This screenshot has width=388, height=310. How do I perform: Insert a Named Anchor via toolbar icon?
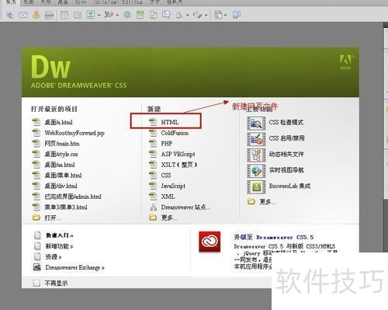36,15
